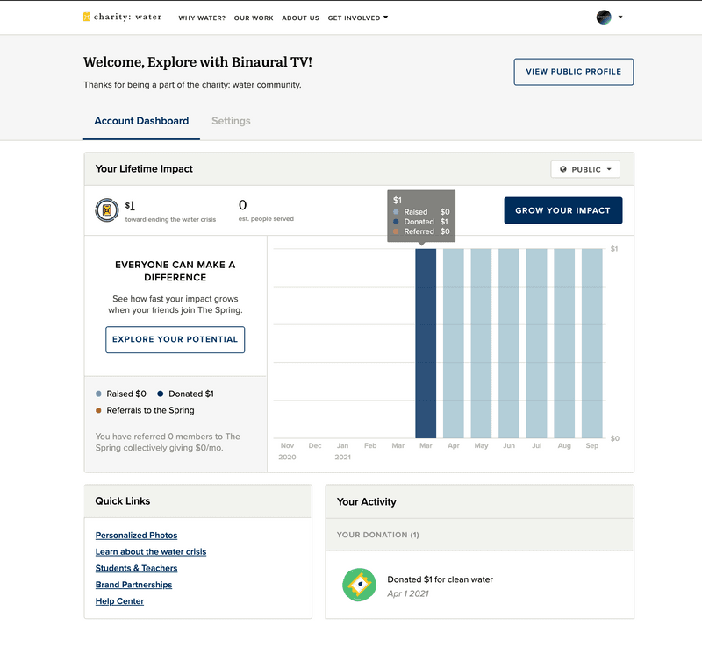Click the jerry can impact badge icon
702x646 pixels.
click(106, 210)
